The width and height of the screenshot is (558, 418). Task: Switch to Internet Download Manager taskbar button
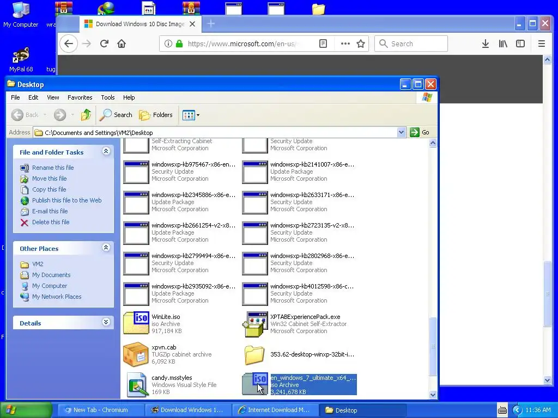pyautogui.click(x=275, y=410)
